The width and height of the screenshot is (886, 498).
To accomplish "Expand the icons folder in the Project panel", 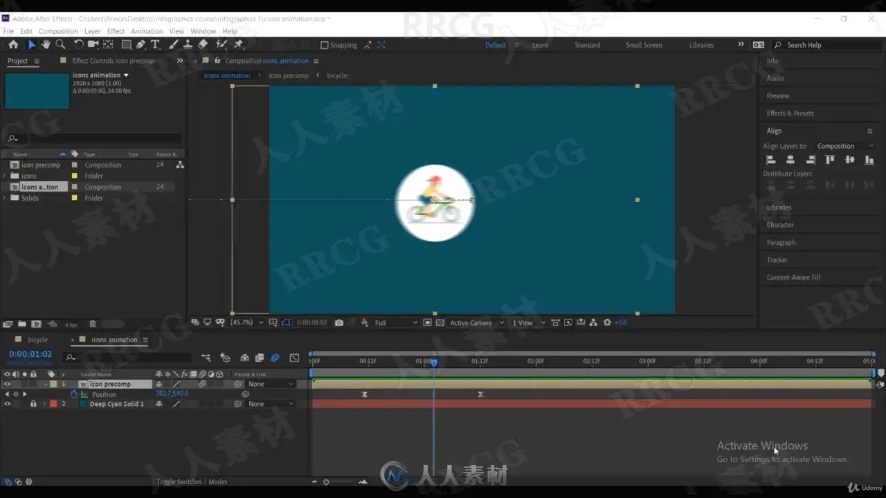I will point(6,176).
